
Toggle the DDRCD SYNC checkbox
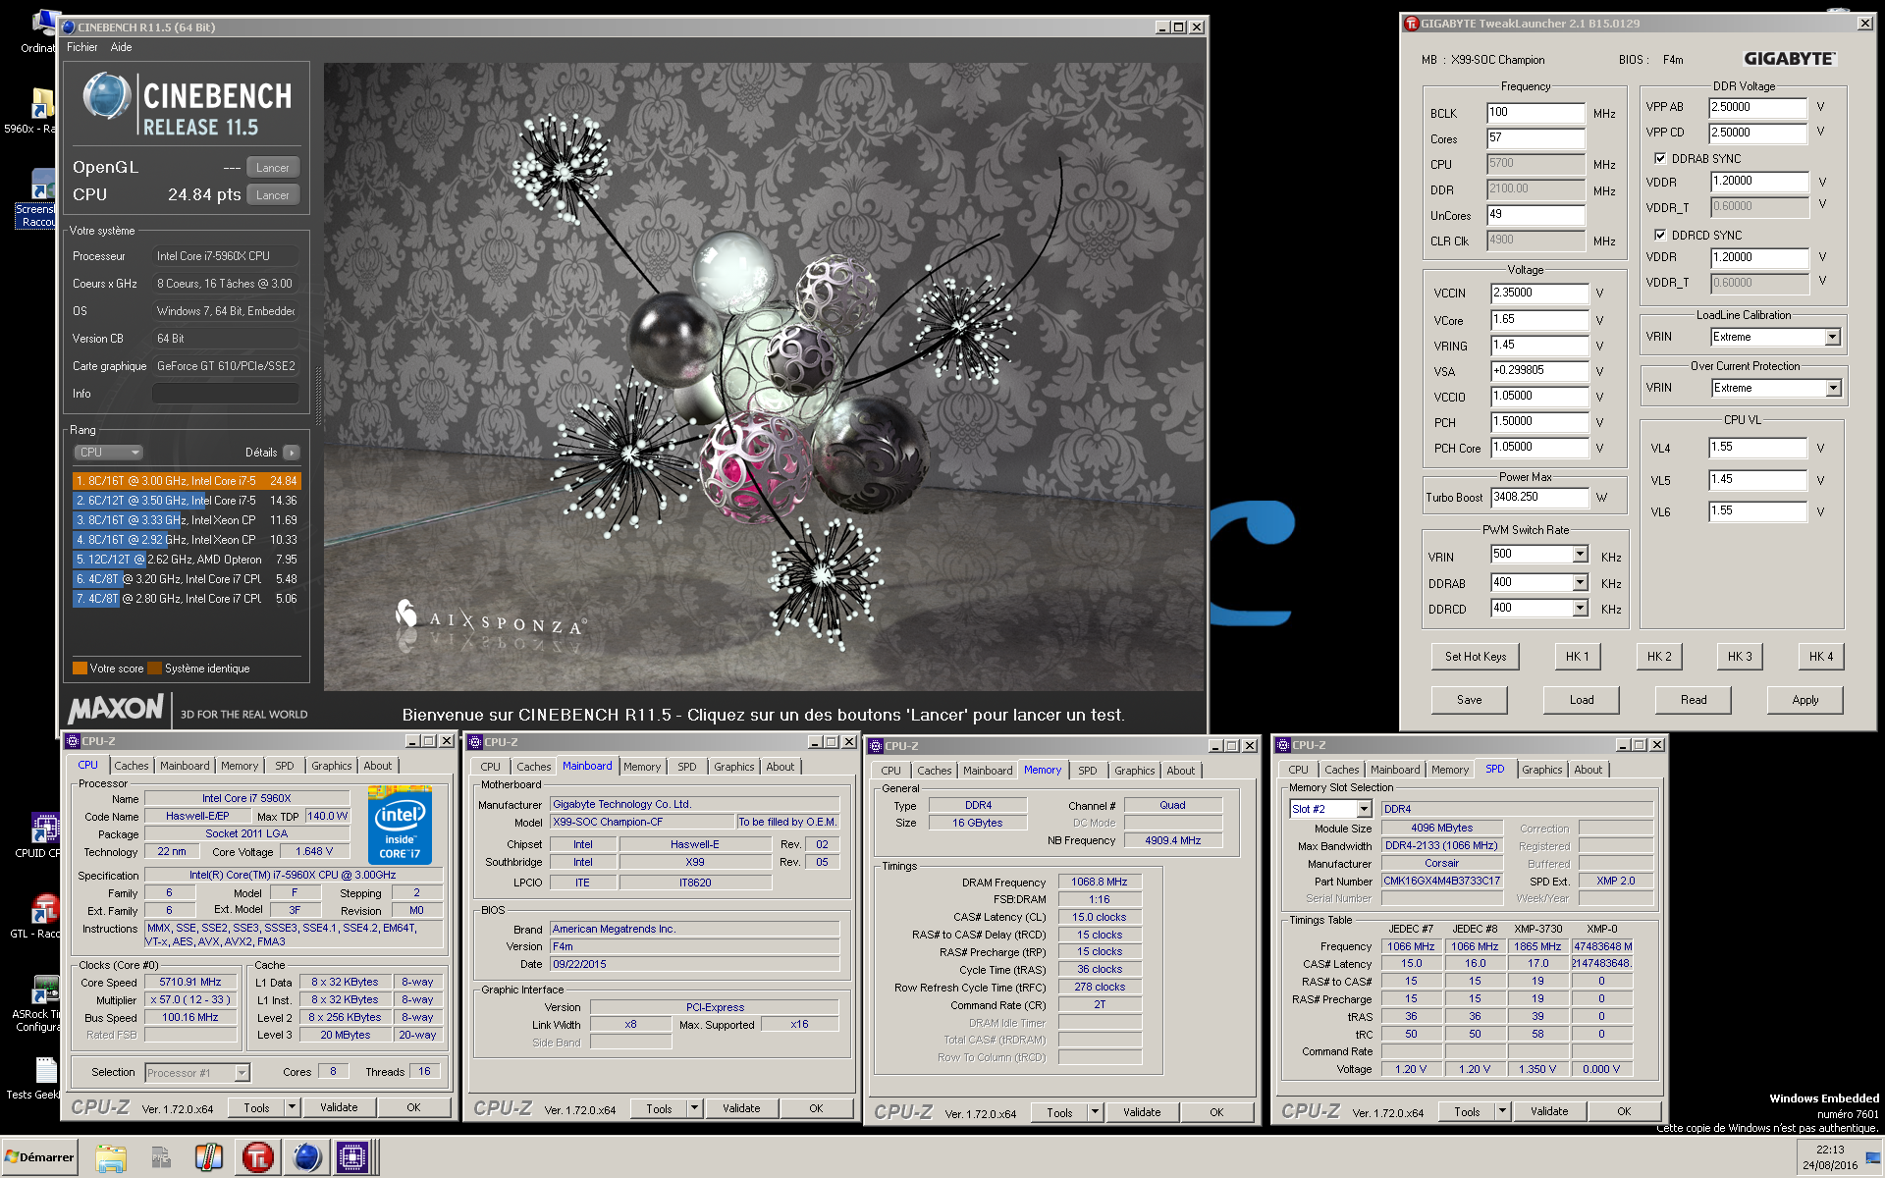point(1659,235)
